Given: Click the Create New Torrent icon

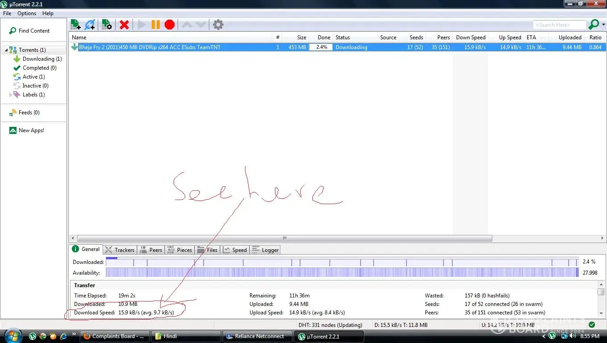Looking at the screenshot, I should 107,25.
